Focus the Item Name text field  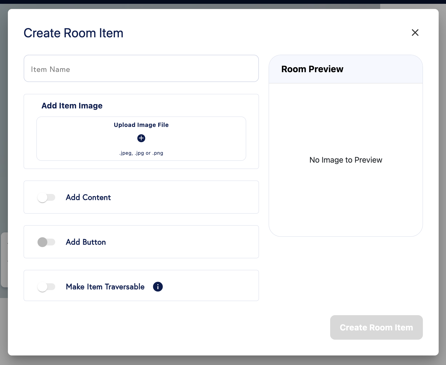[141, 68]
